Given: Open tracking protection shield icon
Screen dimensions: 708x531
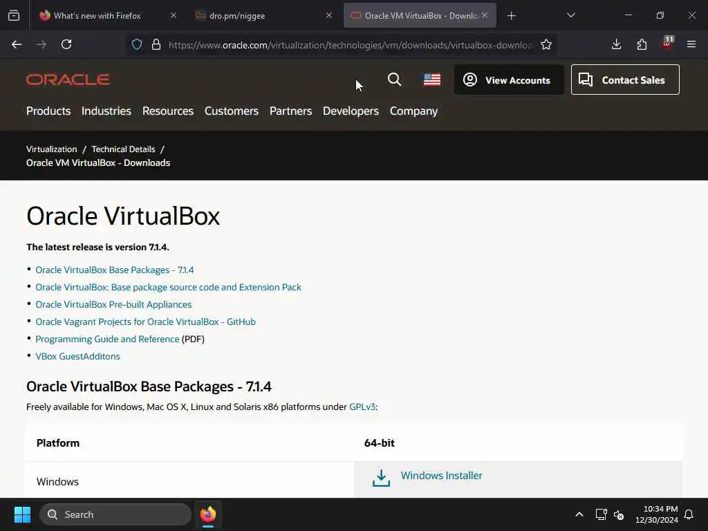Looking at the screenshot, I should point(137,44).
